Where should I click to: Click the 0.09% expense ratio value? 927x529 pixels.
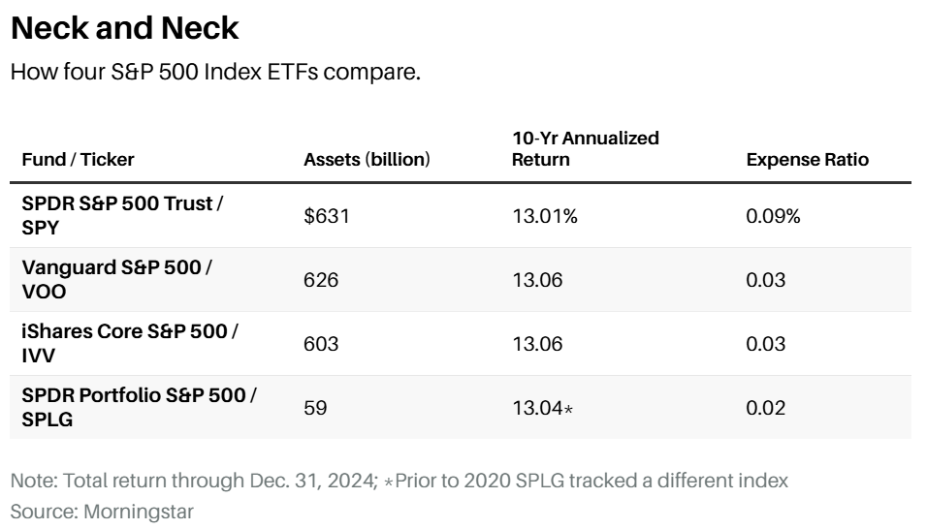[x=773, y=216]
